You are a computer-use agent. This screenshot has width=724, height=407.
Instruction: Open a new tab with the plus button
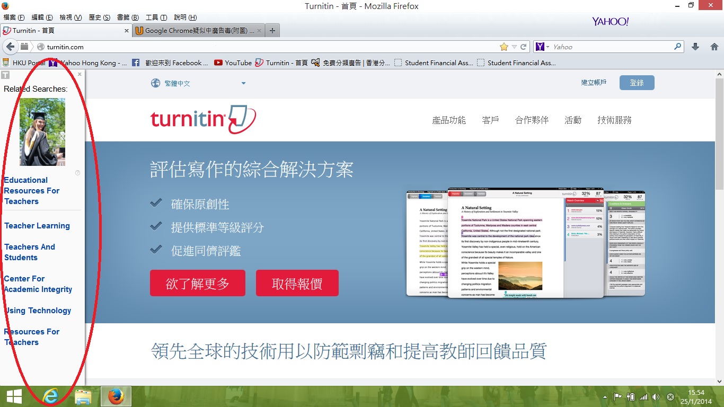tap(272, 31)
